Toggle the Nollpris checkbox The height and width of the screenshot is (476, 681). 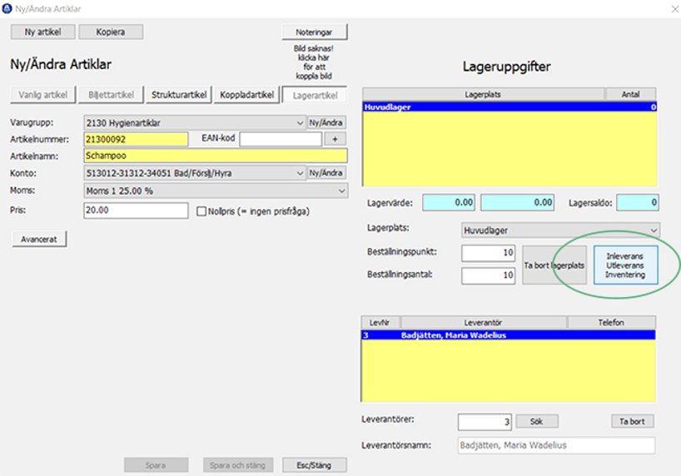[x=201, y=211]
